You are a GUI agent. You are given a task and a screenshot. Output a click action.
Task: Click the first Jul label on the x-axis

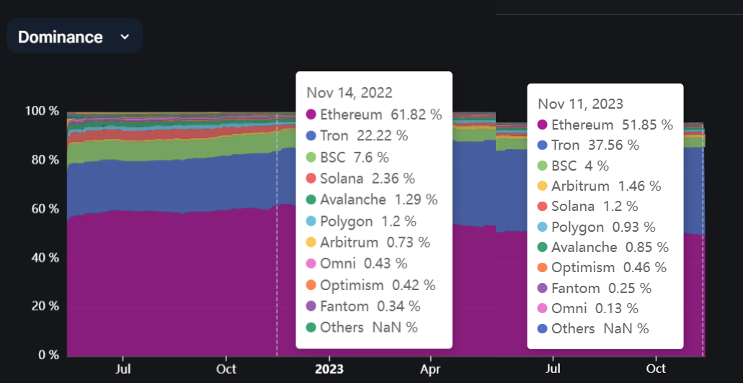(x=123, y=369)
